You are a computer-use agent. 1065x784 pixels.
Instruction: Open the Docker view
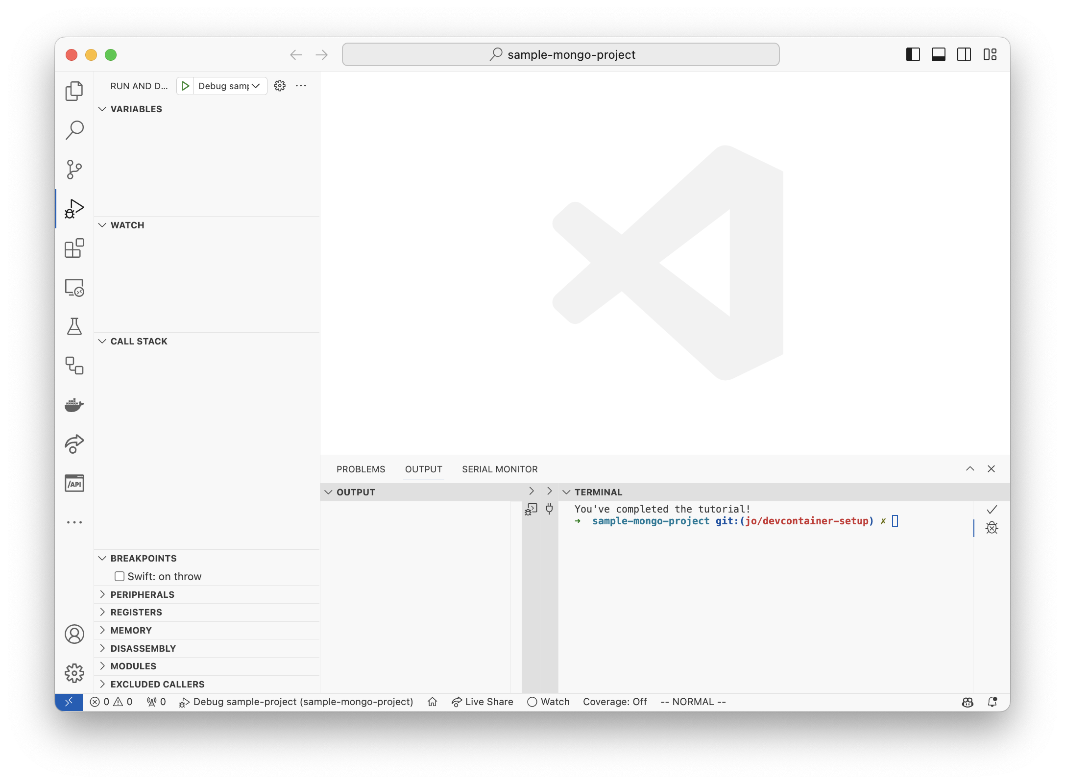74,405
